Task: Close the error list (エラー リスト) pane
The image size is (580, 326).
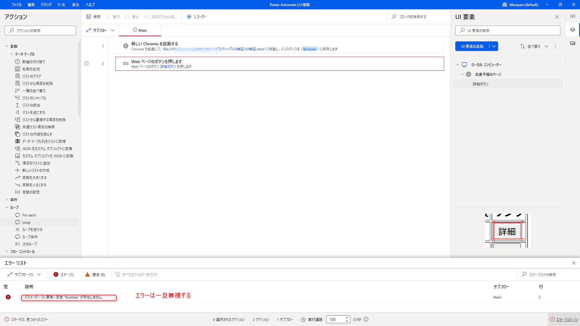Action: [x=574, y=263]
